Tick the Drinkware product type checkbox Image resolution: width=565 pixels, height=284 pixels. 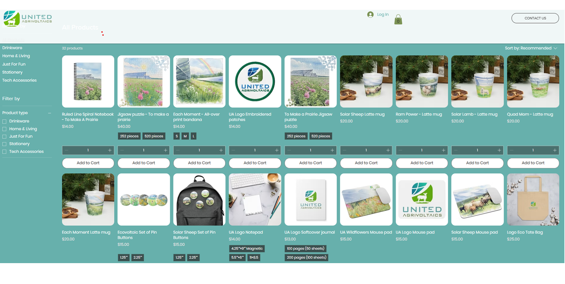[x=4, y=122]
